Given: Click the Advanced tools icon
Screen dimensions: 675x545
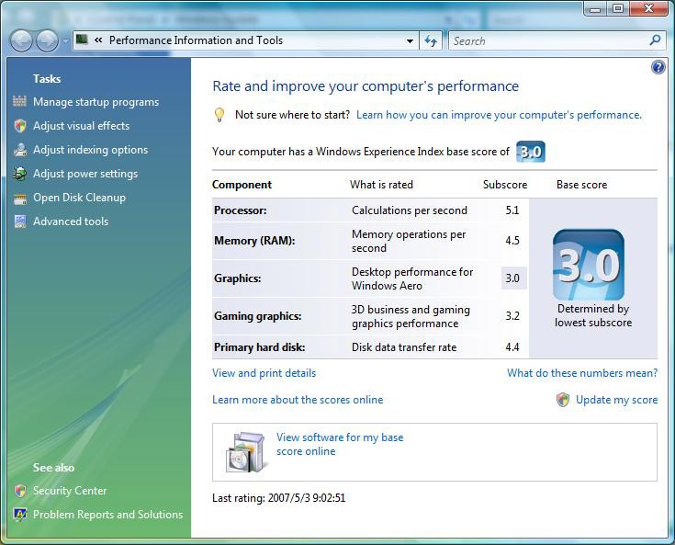Looking at the screenshot, I should tap(20, 221).
